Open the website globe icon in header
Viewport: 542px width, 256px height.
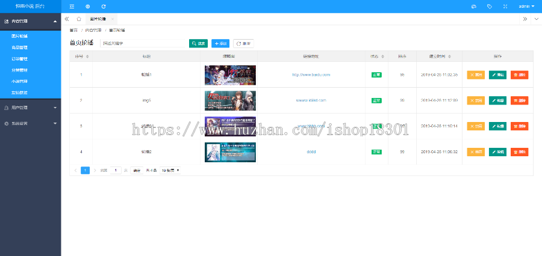click(87, 6)
